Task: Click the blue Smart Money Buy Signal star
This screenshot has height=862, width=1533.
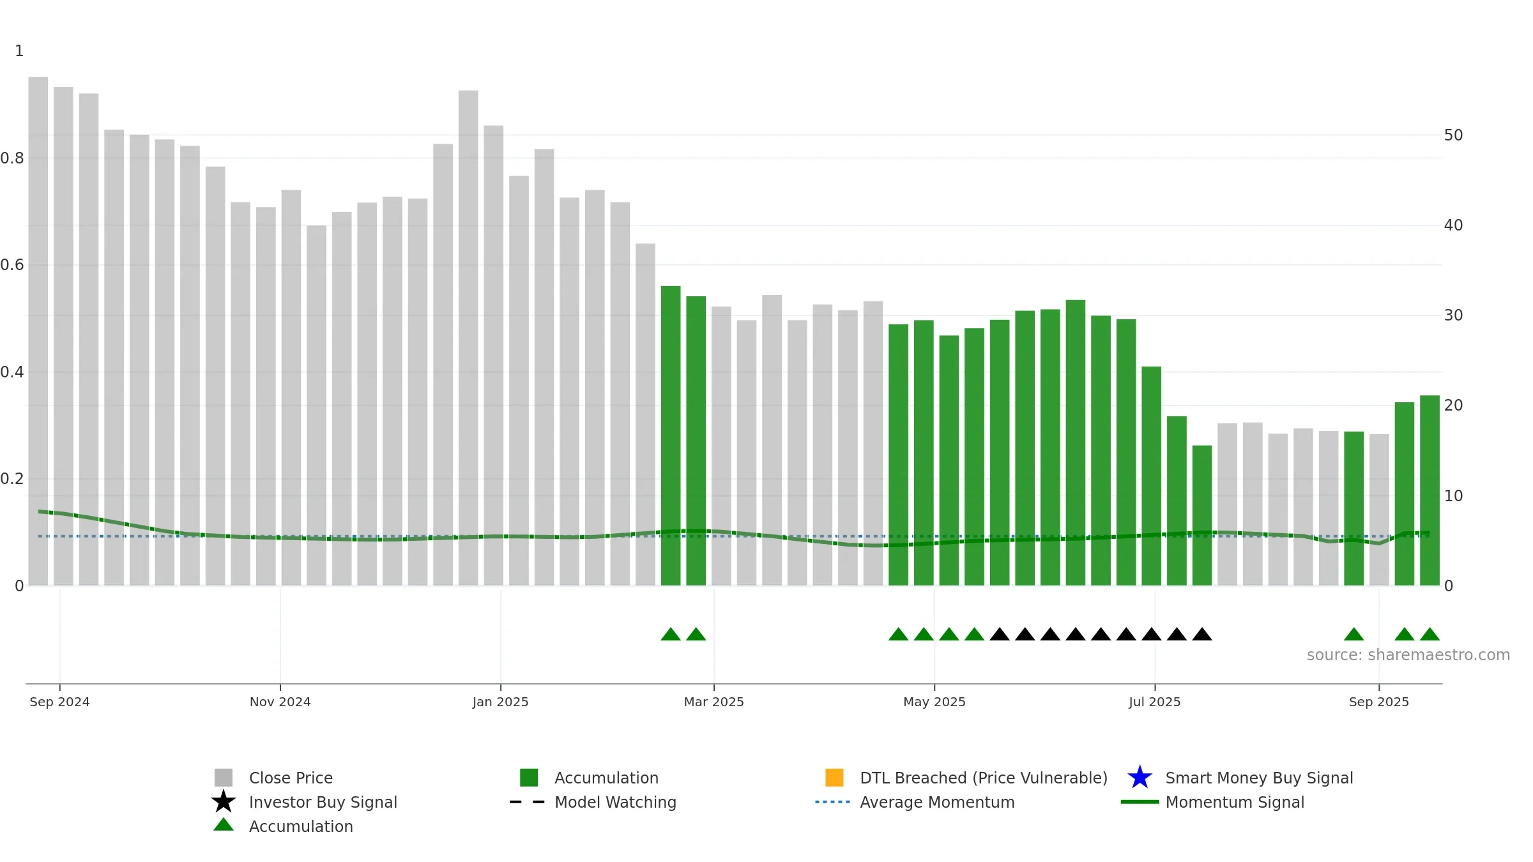Action: [1140, 778]
